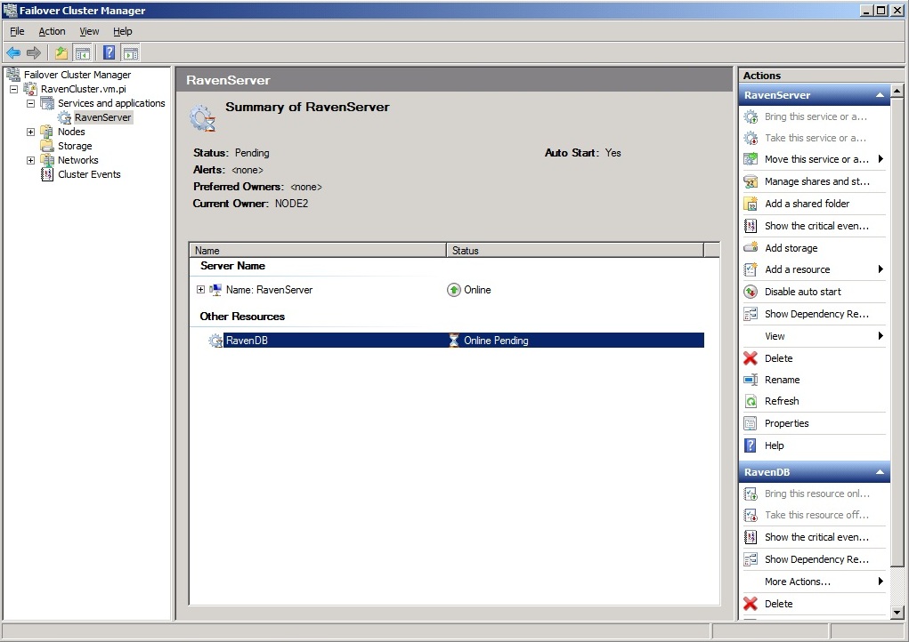The width and height of the screenshot is (909, 642).
Task: Click the RavenDB Delete red X icon
Action: (x=751, y=604)
